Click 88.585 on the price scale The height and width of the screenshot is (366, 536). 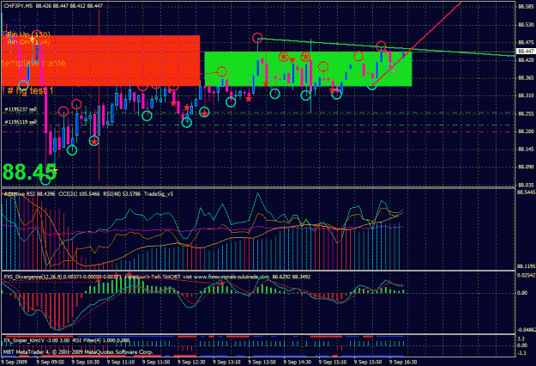tap(526, 7)
